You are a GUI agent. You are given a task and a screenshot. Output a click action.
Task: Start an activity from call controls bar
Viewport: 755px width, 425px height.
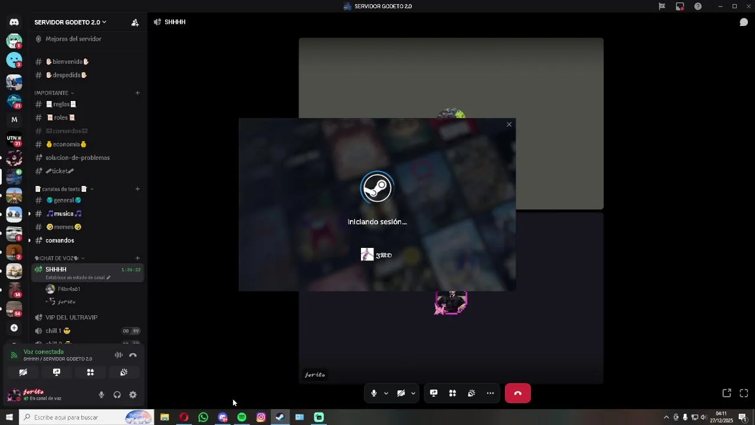(452, 393)
